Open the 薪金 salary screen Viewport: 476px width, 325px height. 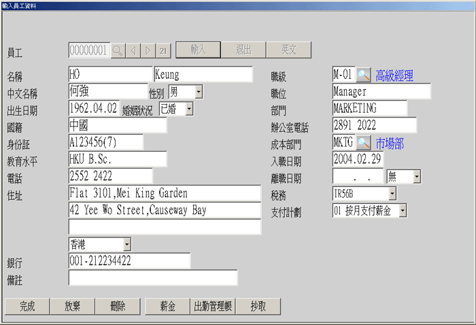(167, 306)
